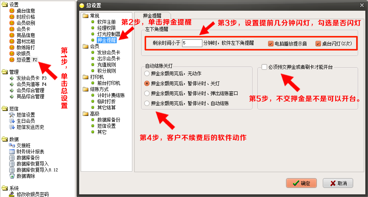Click the sun icon beside 会员级别

pos(11,23)
